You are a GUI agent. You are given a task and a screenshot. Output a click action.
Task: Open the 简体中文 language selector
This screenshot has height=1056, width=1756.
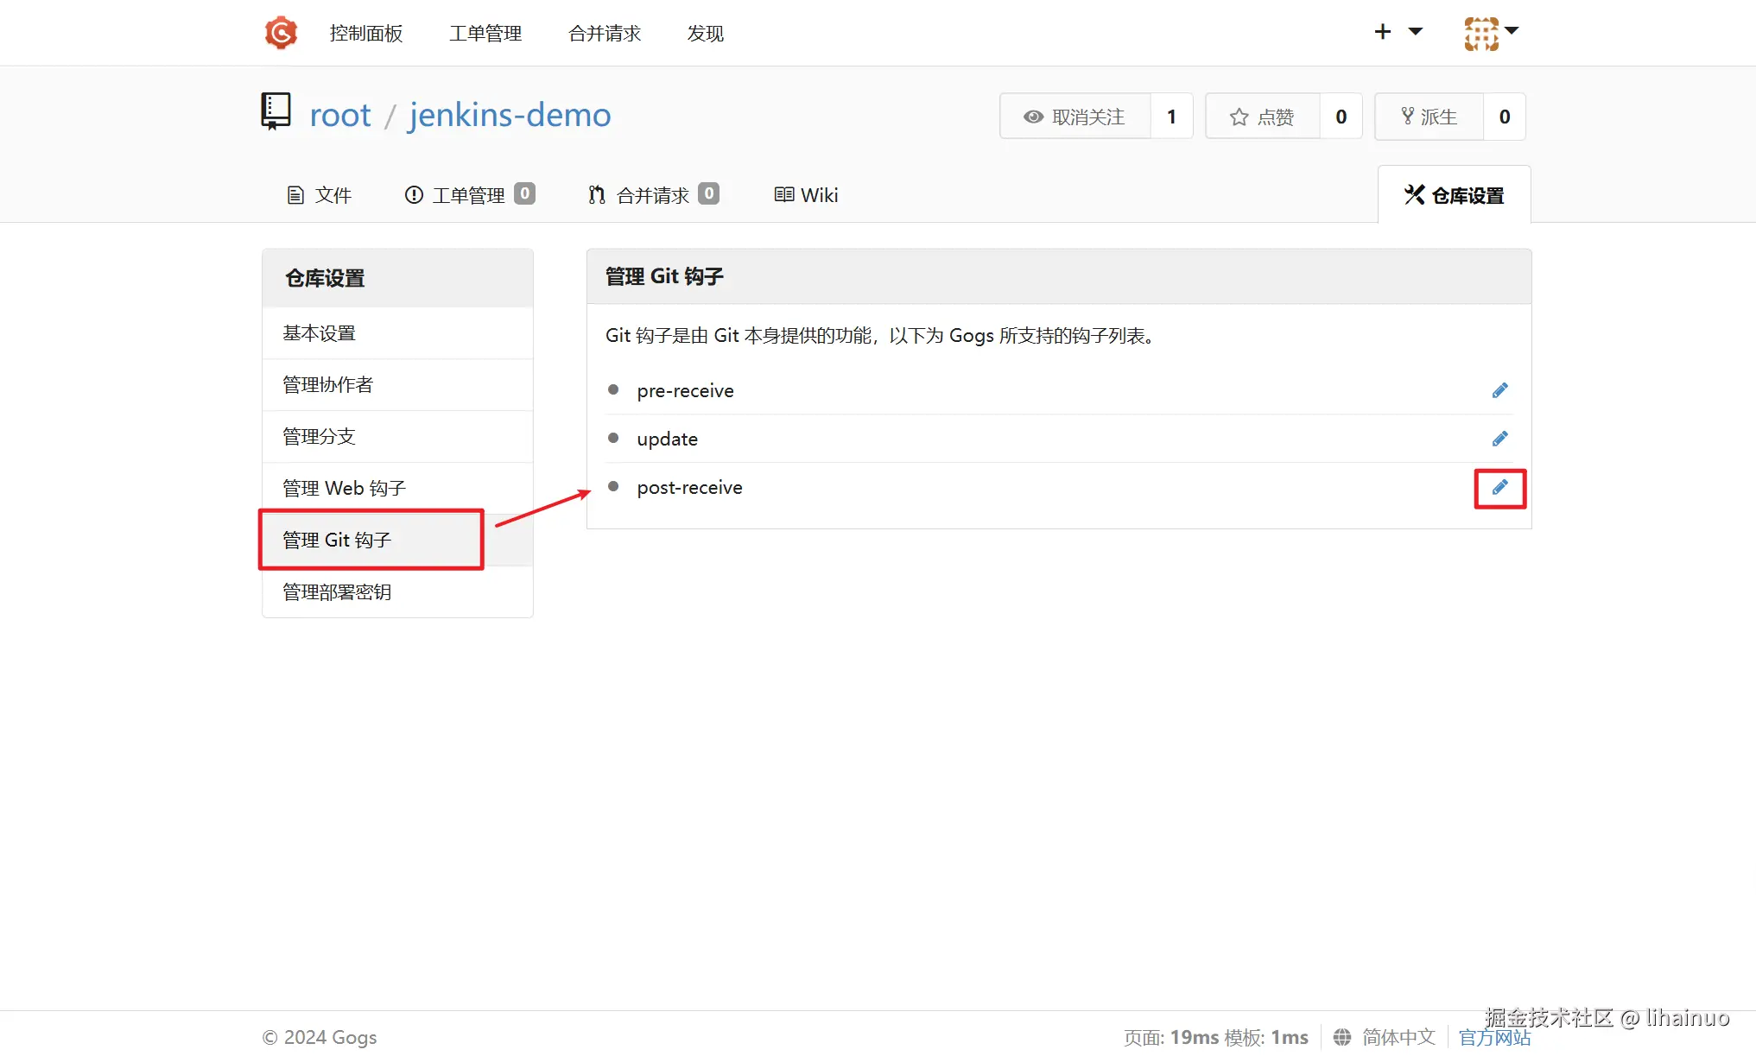coord(1397,1036)
